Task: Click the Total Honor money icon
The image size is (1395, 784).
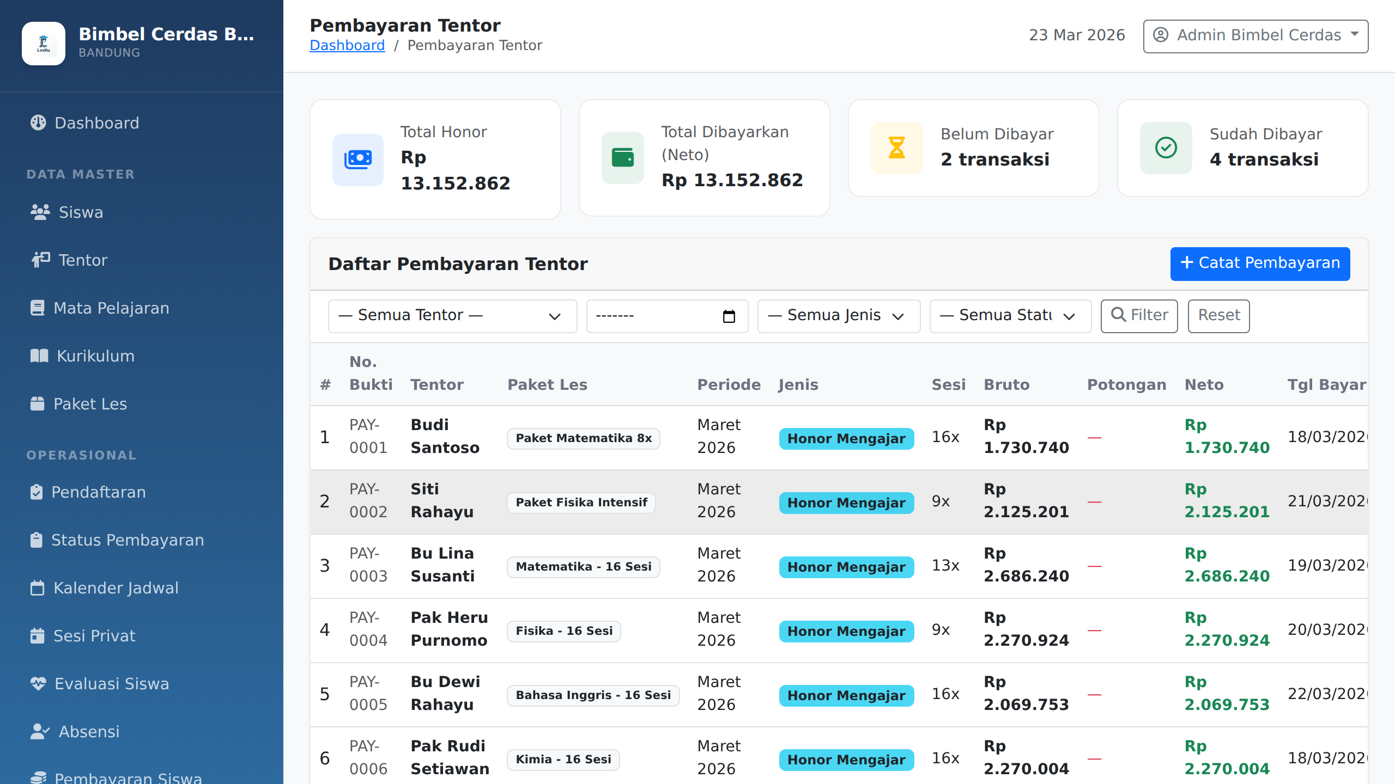Action: click(x=358, y=160)
